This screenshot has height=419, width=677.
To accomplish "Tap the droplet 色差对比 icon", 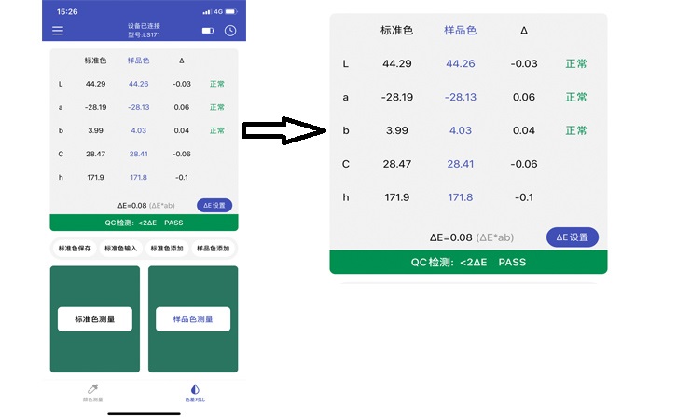I will tap(194, 389).
